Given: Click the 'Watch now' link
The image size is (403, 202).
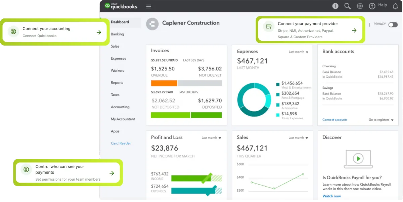Looking at the screenshot, I should coord(331,196).
